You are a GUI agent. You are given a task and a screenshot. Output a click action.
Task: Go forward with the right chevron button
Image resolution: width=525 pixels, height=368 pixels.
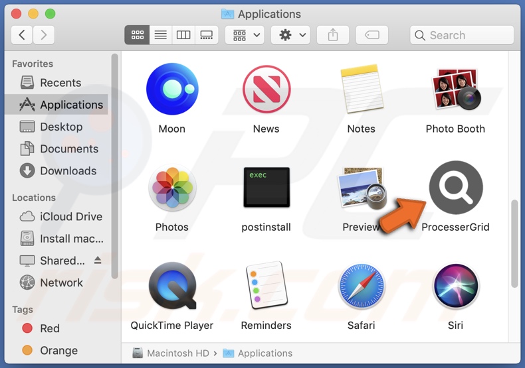coord(43,35)
